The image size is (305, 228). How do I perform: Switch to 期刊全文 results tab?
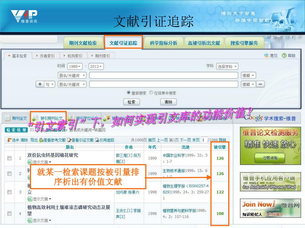tap(16, 118)
